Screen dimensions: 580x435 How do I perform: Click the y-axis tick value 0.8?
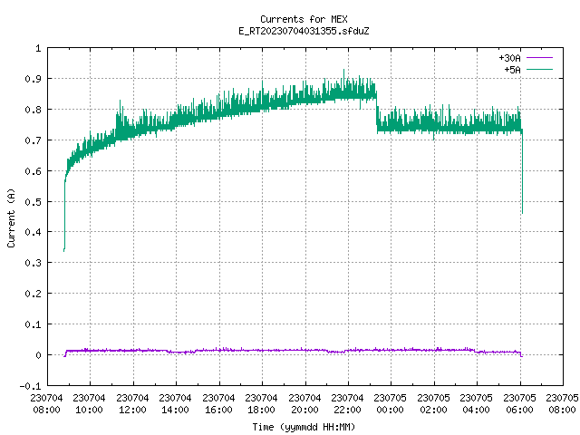coord(33,110)
